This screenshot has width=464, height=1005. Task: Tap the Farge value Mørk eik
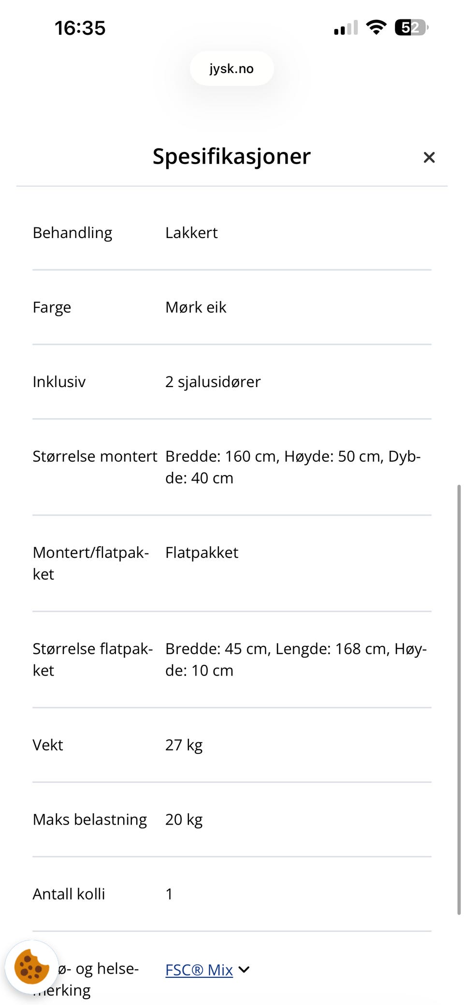click(x=196, y=307)
